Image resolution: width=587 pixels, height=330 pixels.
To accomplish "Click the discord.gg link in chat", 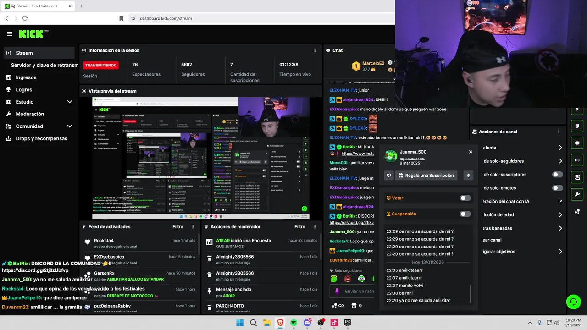I will (x=352, y=223).
